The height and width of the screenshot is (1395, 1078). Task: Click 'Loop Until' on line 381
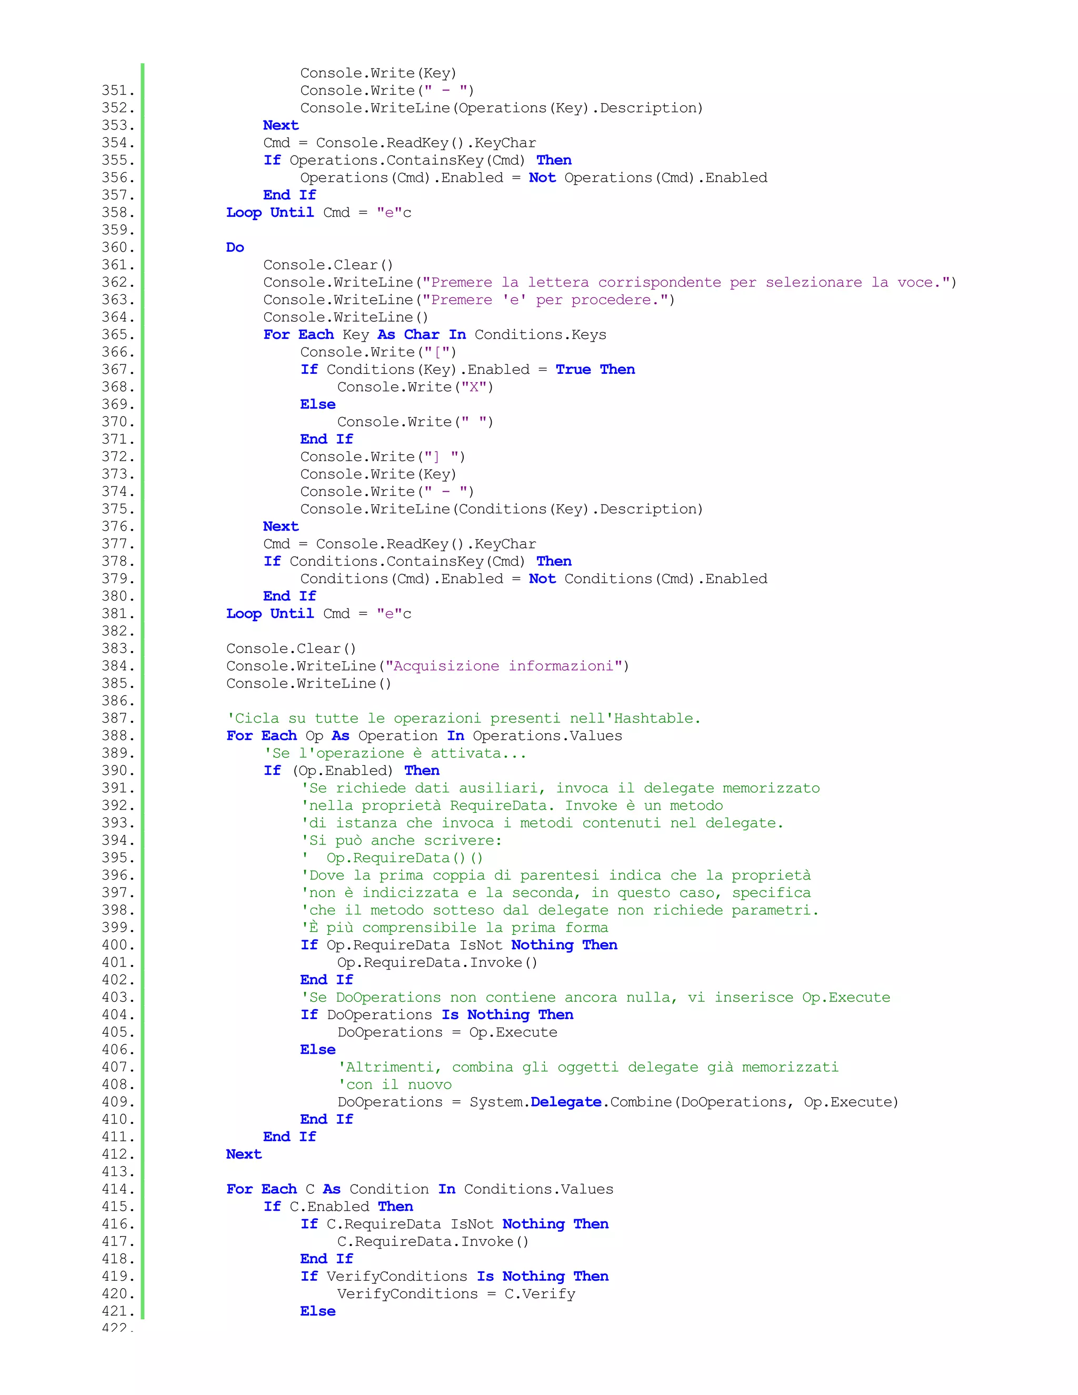tap(270, 613)
